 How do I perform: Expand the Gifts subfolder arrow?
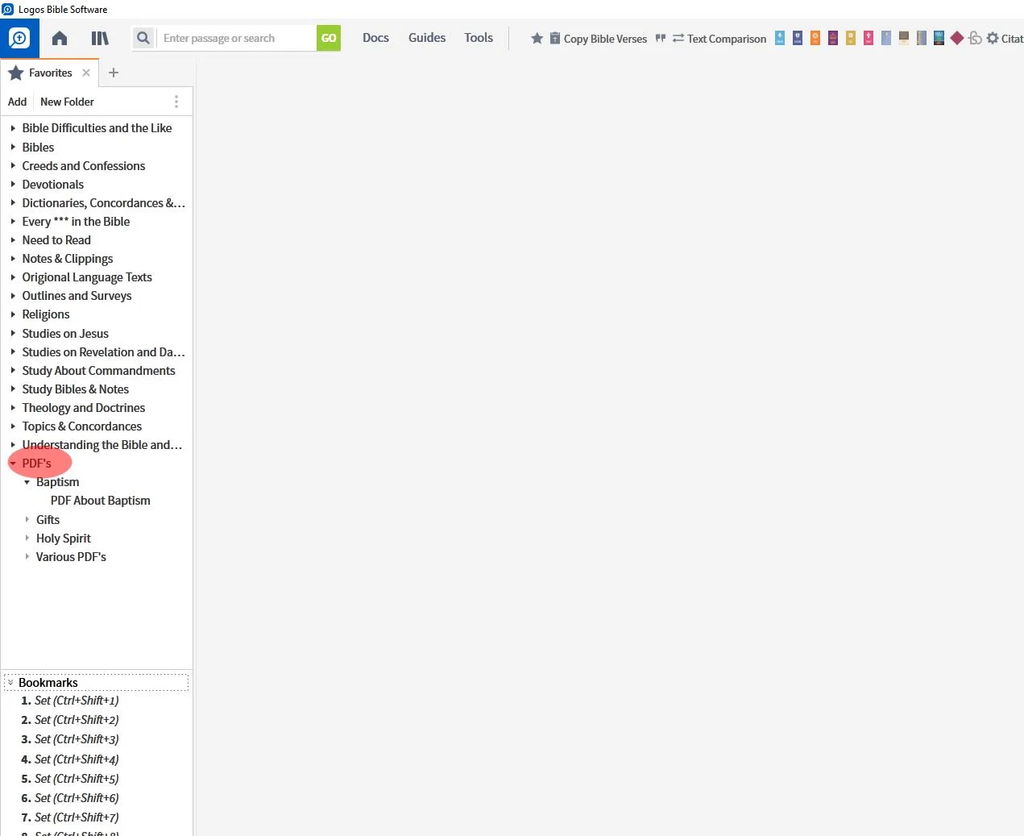pos(27,519)
